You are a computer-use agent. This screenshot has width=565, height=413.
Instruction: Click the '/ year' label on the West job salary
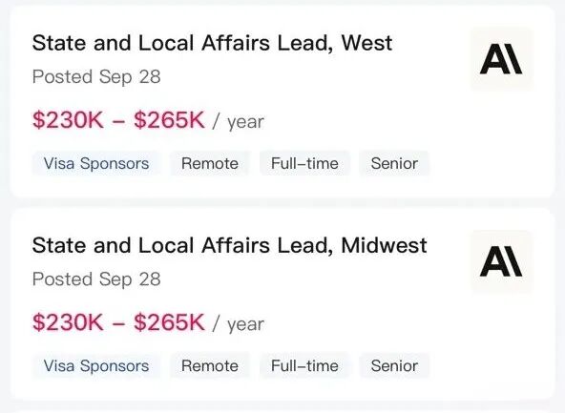(x=239, y=122)
